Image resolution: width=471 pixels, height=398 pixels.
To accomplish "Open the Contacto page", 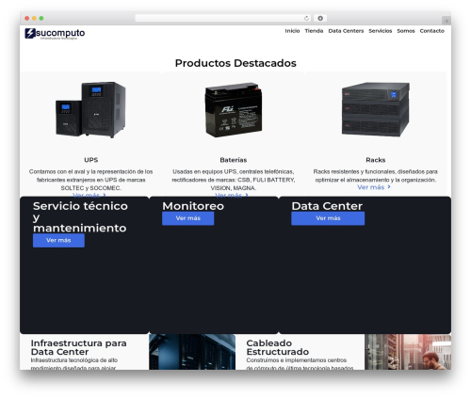I will pos(432,31).
